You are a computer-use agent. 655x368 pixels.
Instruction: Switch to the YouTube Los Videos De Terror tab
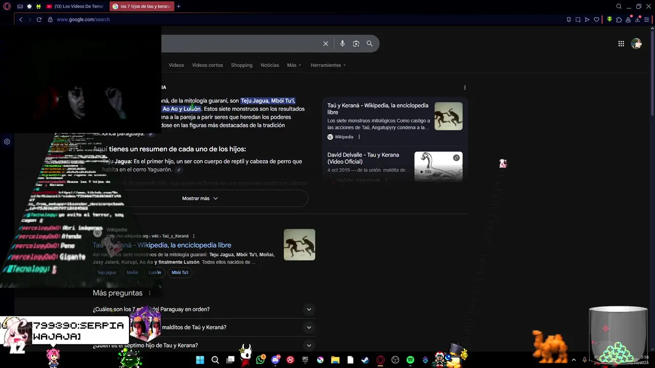click(x=75, y=7)
